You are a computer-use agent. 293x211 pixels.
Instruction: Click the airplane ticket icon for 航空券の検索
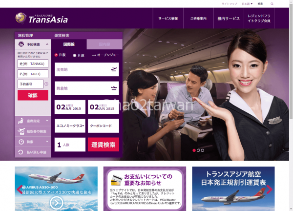(21, 131)
